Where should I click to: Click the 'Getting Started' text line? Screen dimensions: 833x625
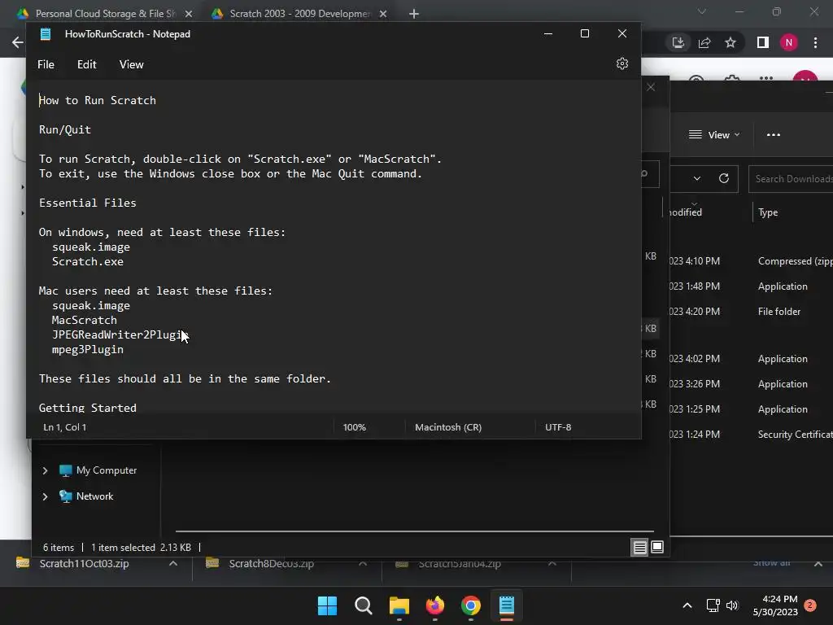[88, 409]
